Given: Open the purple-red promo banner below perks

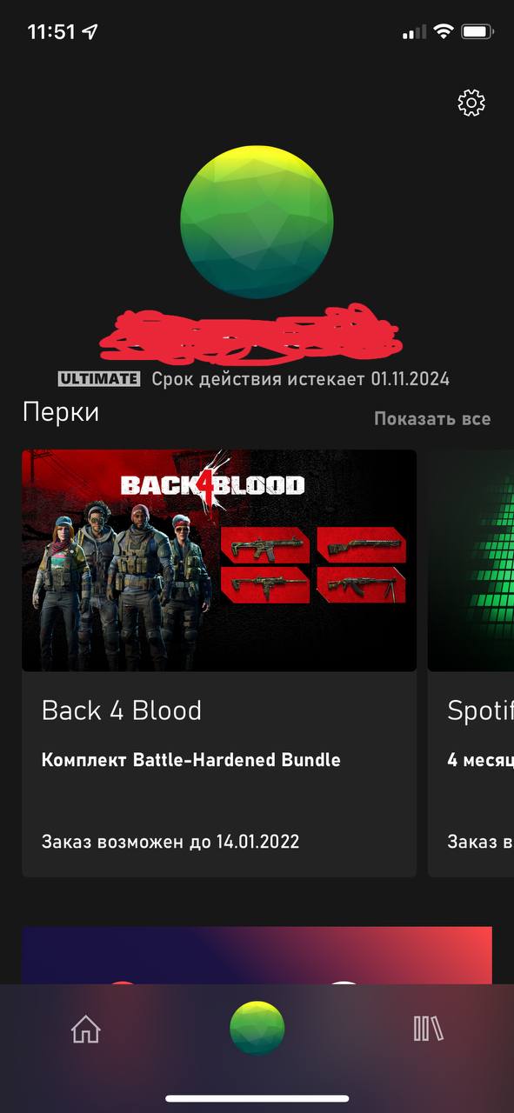Looking at the screenshot, I should [x=257, y=955].
